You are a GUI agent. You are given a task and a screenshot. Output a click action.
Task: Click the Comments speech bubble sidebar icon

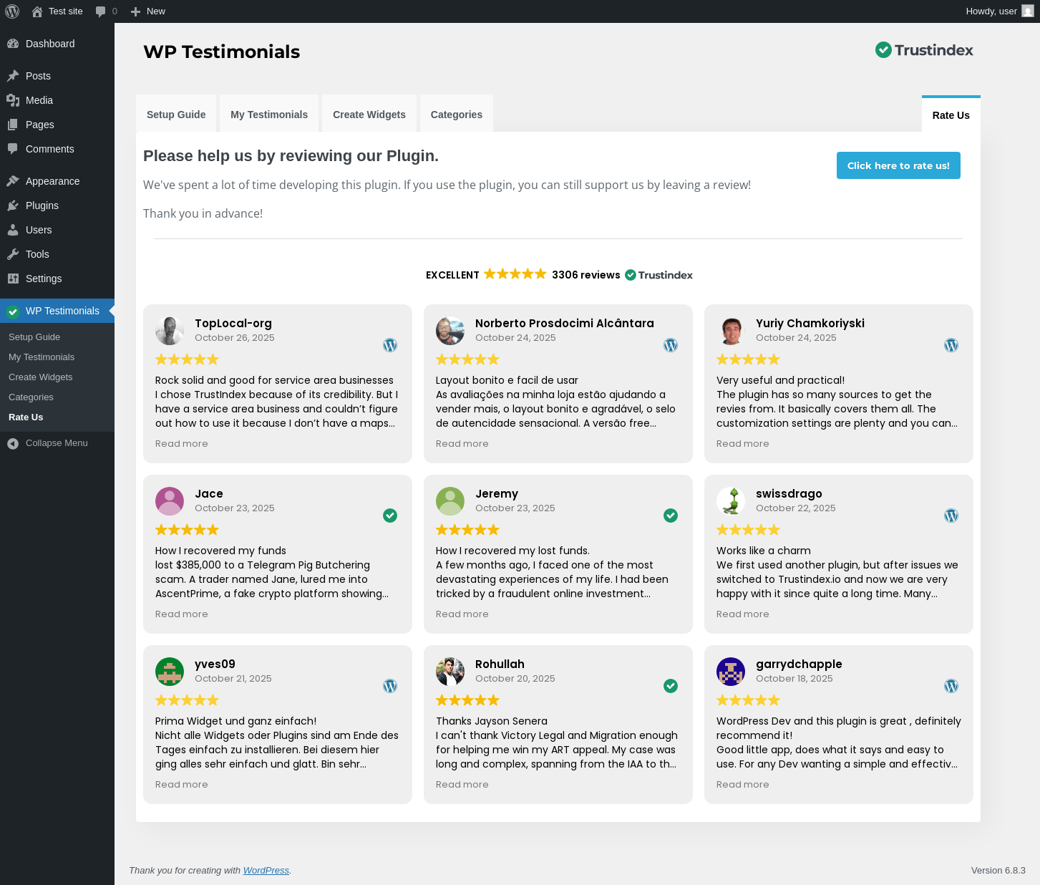tap(13, 149)
